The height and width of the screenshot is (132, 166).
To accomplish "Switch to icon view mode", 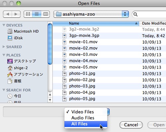I will coord(28,14).
